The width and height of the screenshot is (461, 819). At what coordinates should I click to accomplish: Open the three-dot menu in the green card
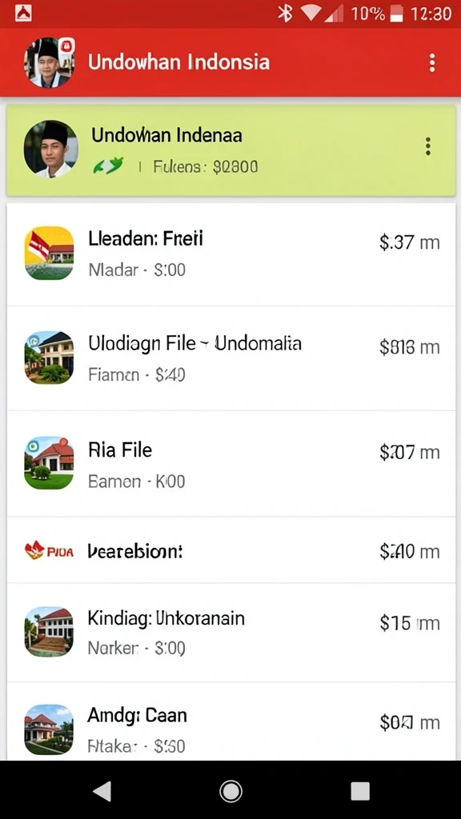pos(428,147)
